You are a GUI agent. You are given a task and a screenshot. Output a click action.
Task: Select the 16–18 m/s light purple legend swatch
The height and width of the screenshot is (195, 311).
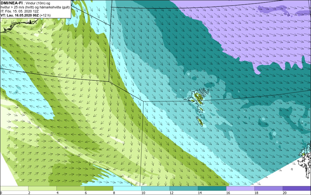[240, 188]
